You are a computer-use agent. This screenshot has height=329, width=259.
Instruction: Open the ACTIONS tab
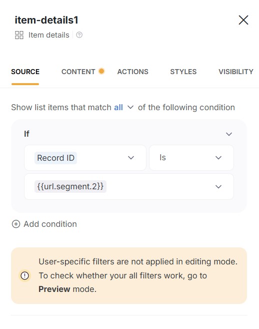[x=132, y=72]
